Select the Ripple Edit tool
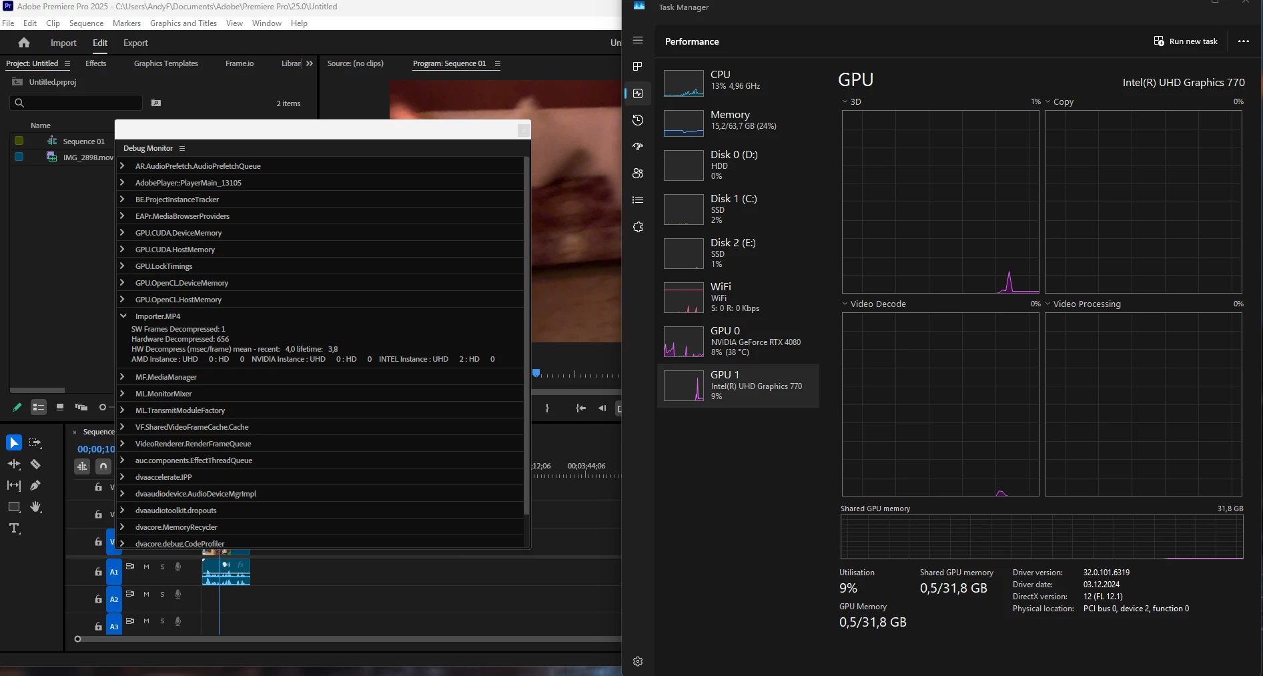The image size is (1263, 676). tap(14, 464)
